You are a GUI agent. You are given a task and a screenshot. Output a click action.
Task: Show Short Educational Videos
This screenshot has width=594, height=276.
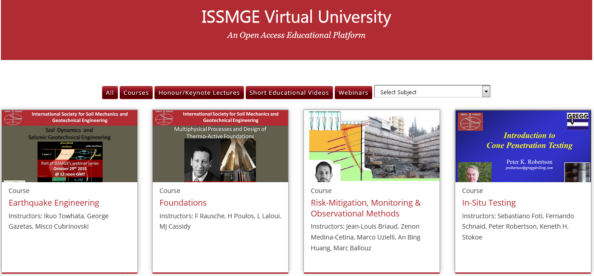(289, 92)
